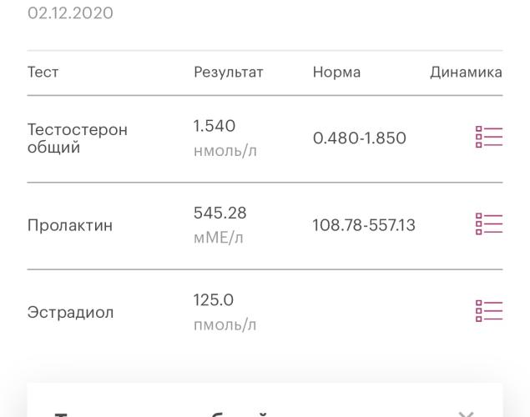
Task: Close the bottom popup card
Action: pyautogui.click(x=466, y=414)
